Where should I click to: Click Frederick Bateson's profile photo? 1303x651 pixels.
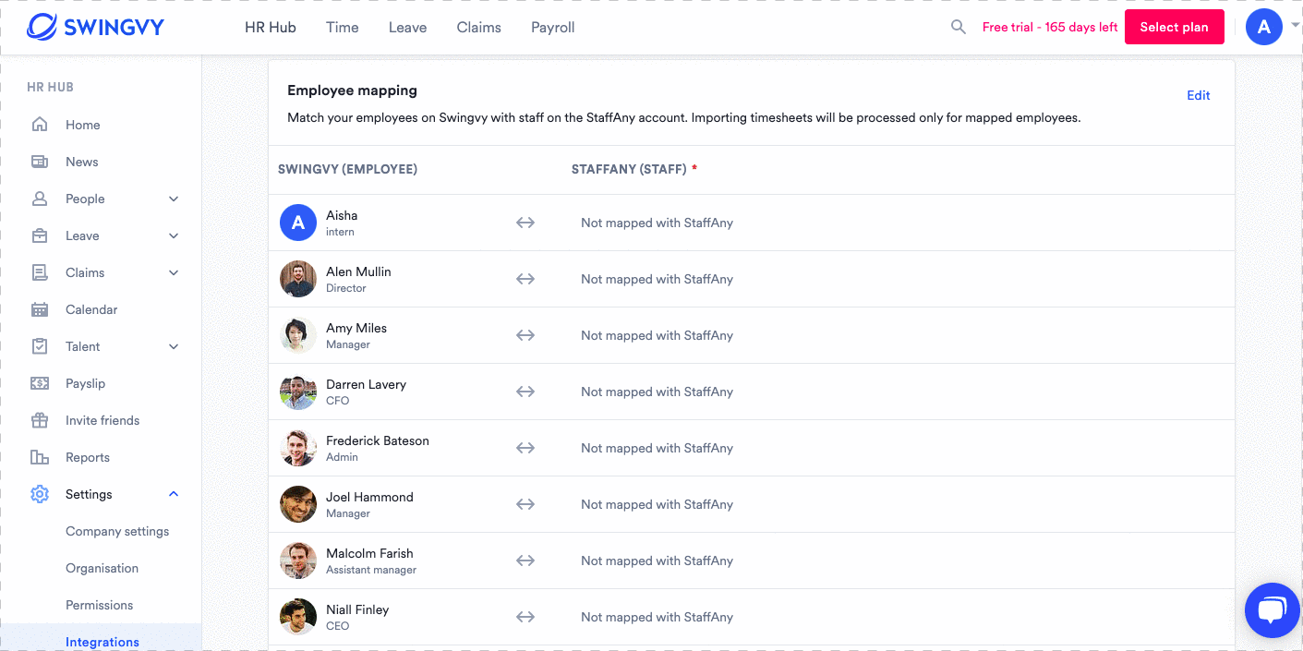(298, 448)
